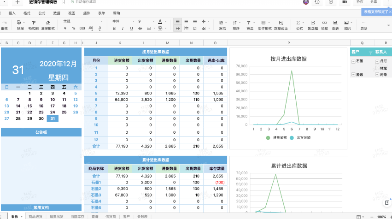Screen dimensions: 392x219
Task: Collapse the 腾讯 customer group
Action: point(353,75)
